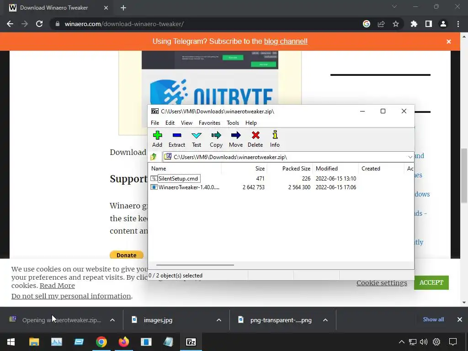Expand options for png-transparent download
468x351 pixels.
click(x=325, y=320)
